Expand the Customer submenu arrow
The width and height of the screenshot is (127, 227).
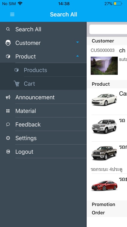click(77, 42)
